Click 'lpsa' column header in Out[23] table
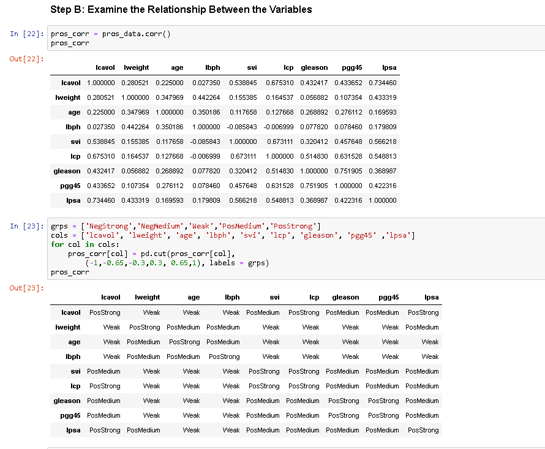 pyautogui.click(x=431, y=297)
